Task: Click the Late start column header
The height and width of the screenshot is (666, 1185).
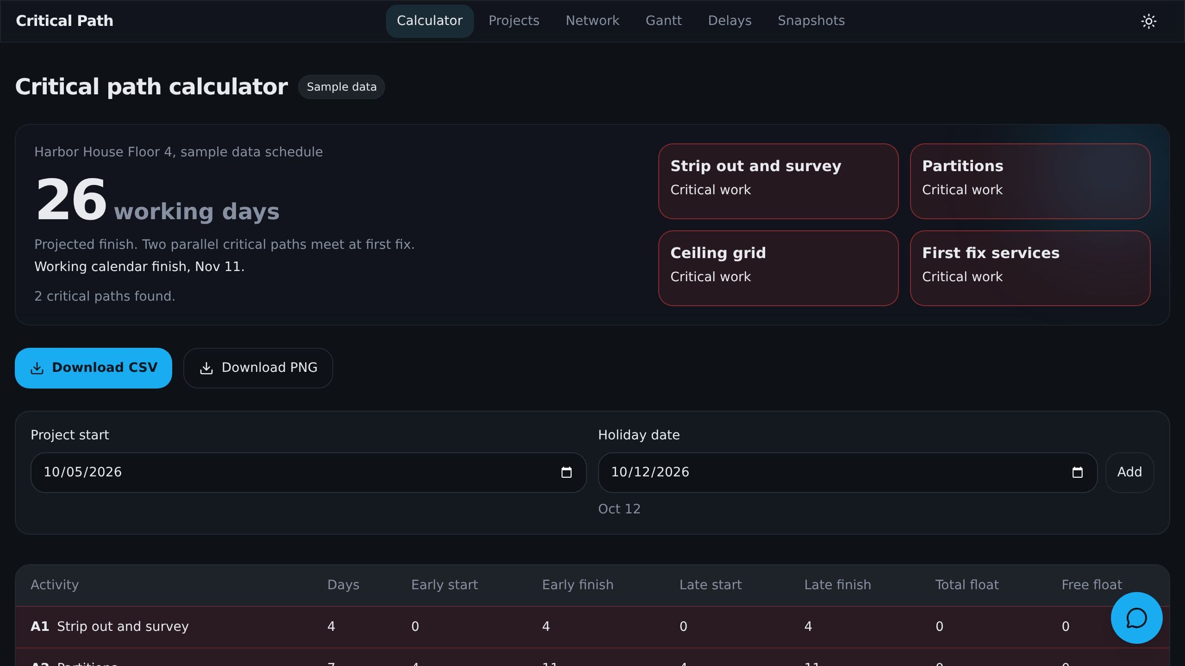Action: pos(710,585)
